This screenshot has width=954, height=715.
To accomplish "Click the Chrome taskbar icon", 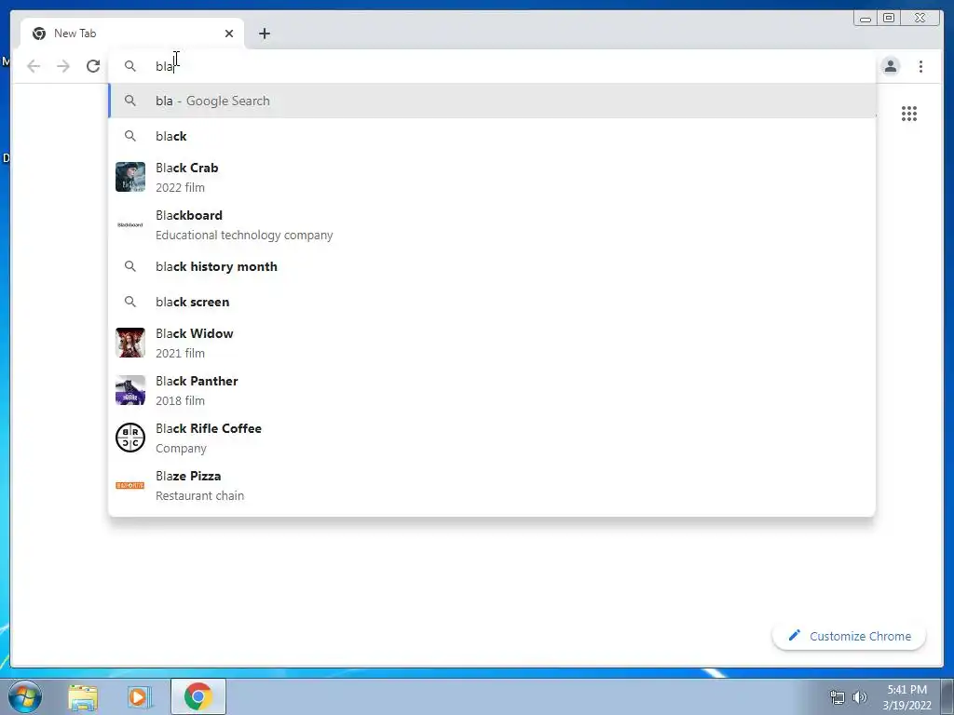I will 198,696.
